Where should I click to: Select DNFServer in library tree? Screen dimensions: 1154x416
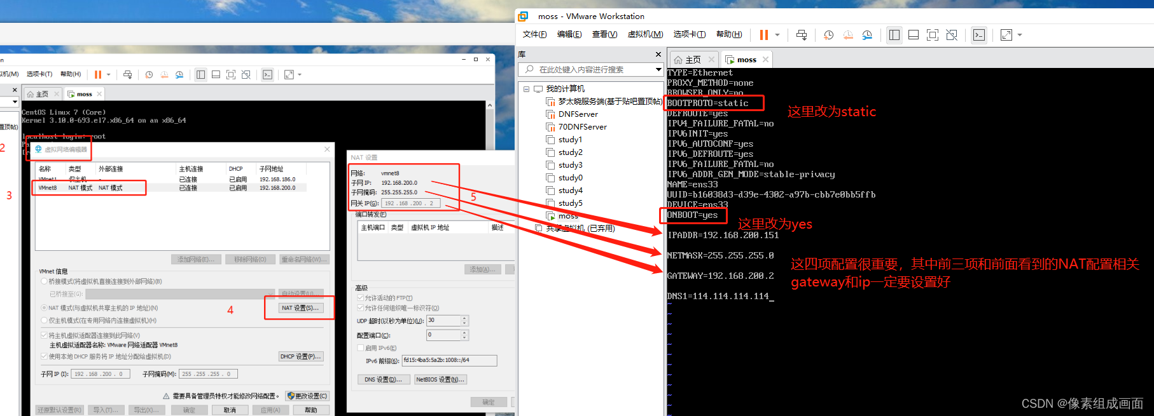coord(578,114)
